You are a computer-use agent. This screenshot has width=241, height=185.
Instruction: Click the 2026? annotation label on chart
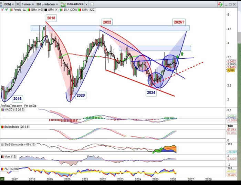pos(179,22)
